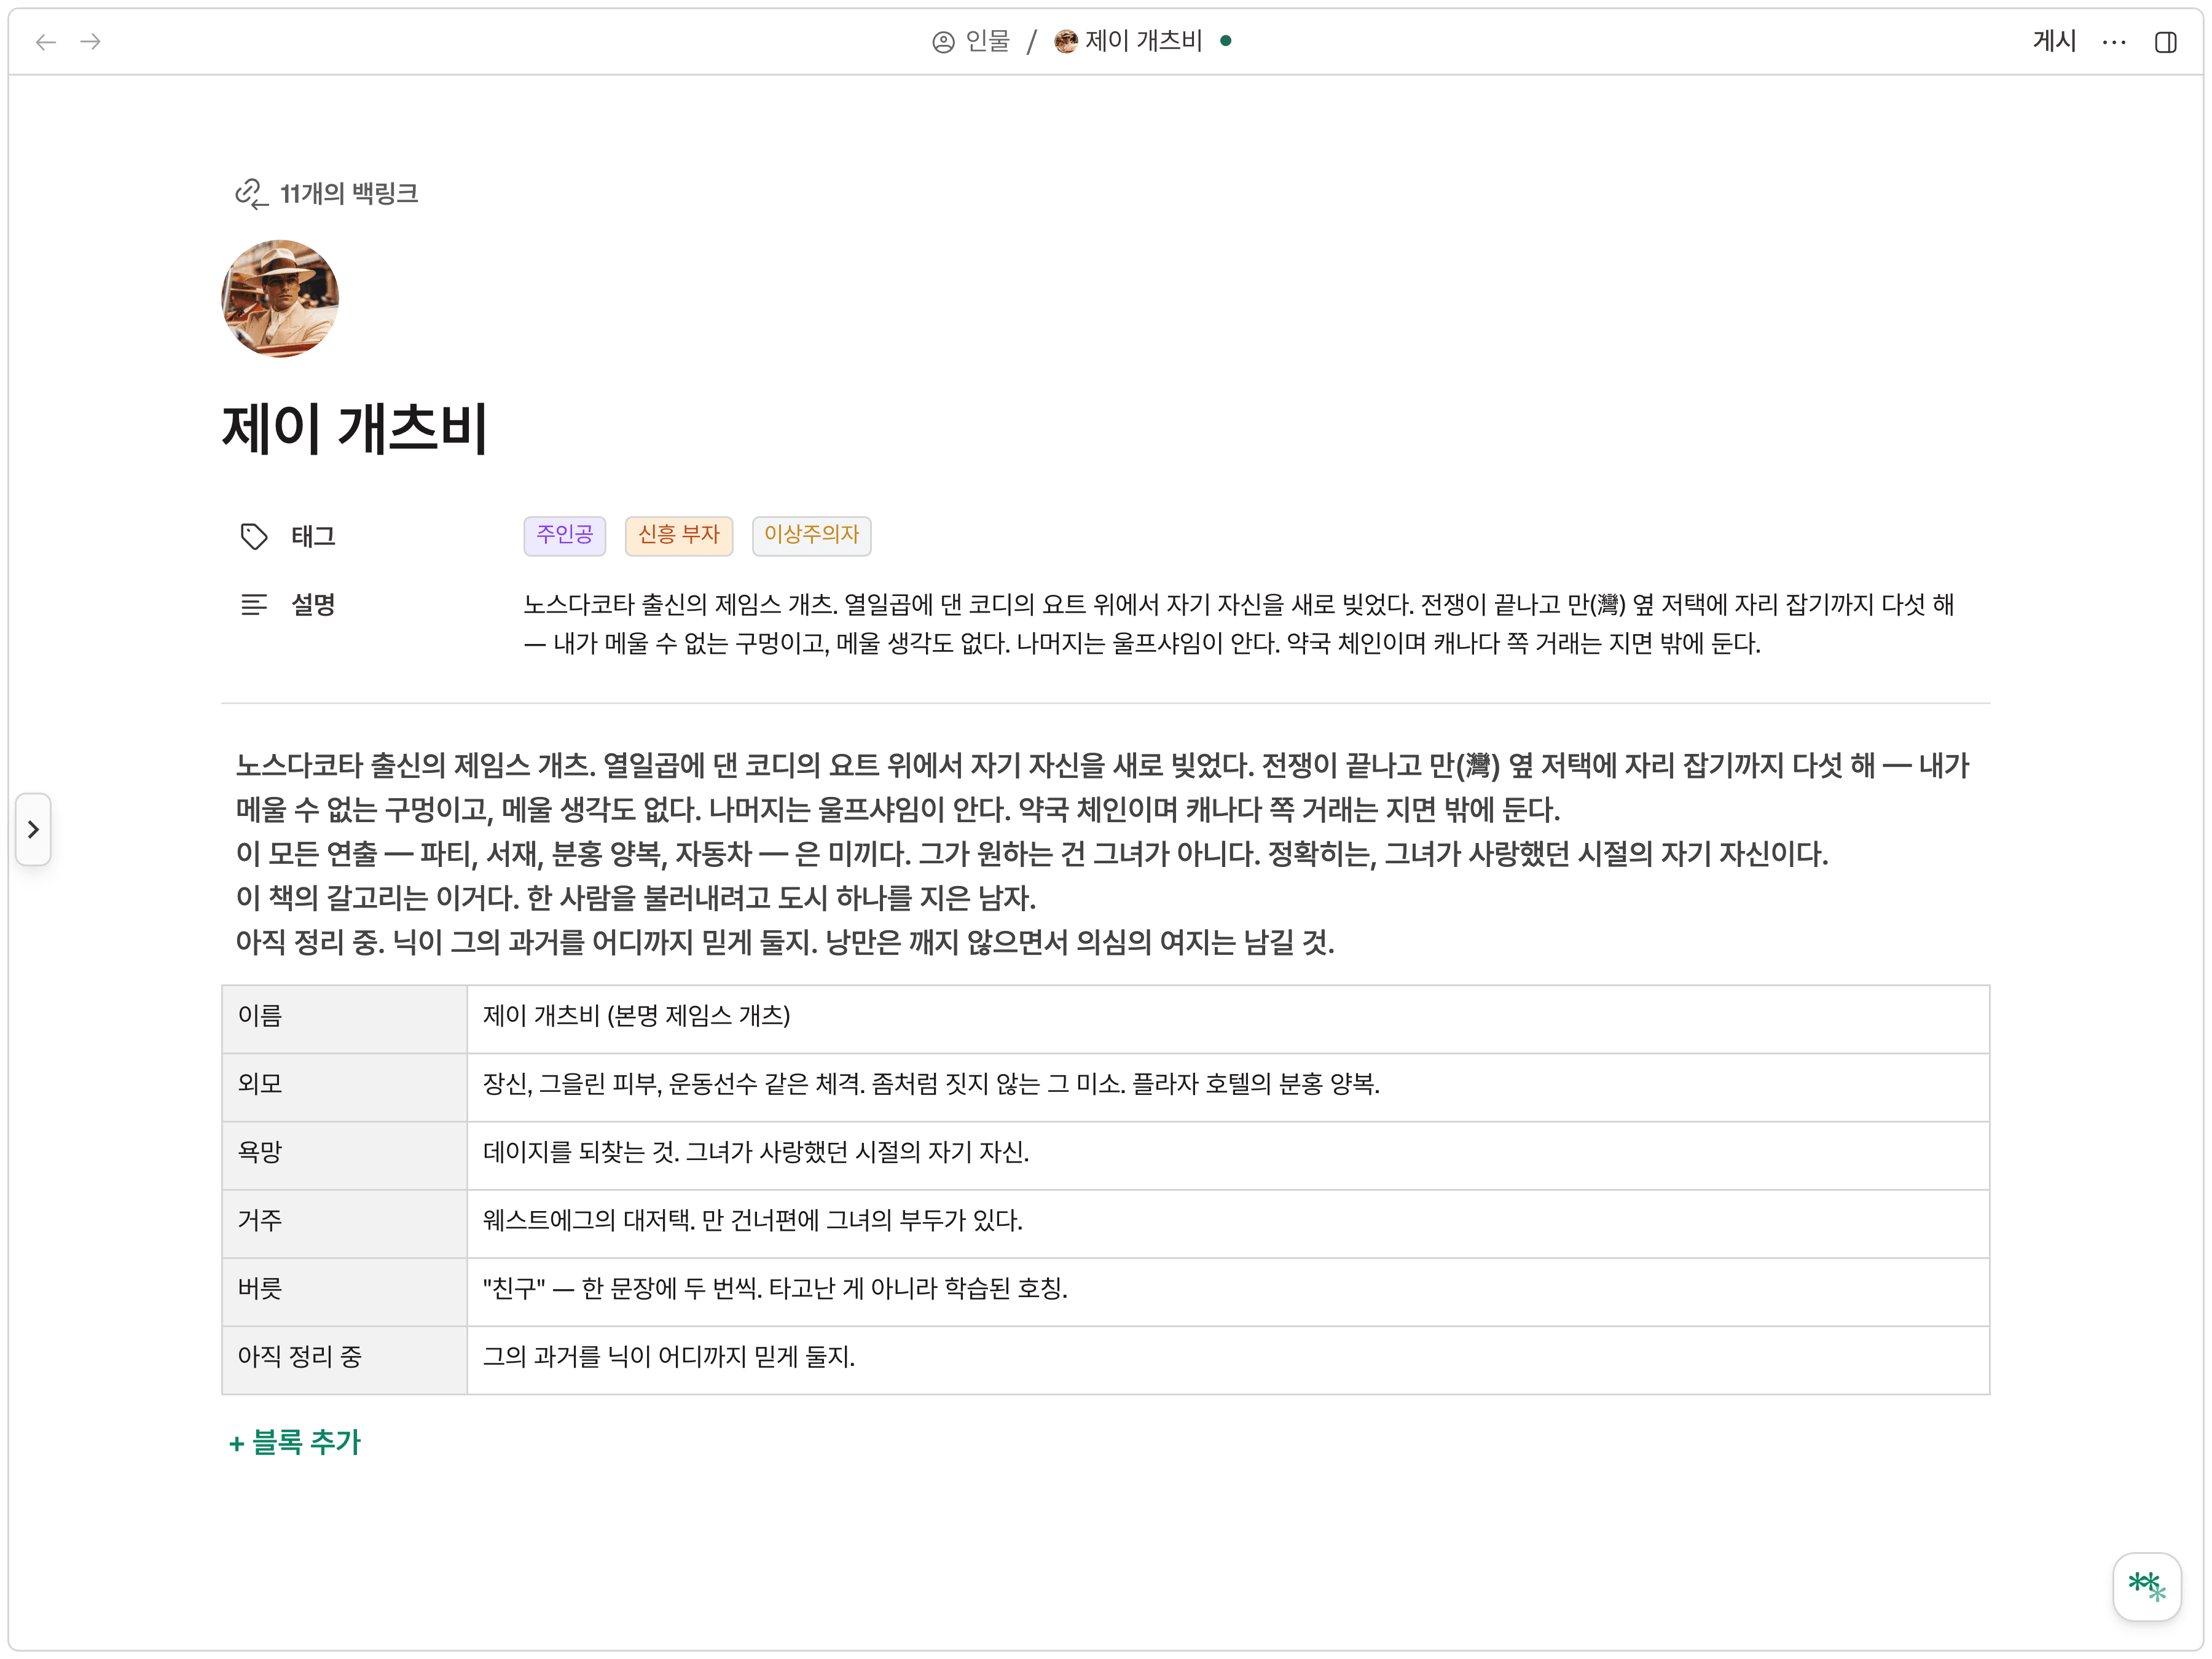Open the 인물 breadcrumb item

point(987,41)
